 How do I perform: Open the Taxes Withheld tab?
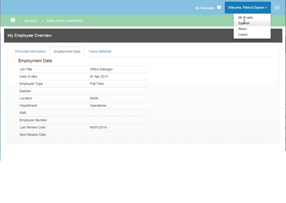click(x=100, y=51)
